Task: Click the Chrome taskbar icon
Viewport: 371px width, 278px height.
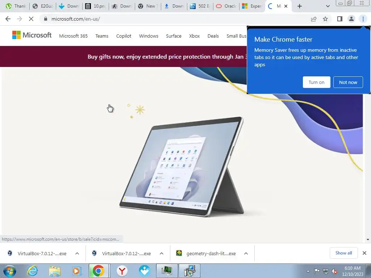Action: point(99,271)
